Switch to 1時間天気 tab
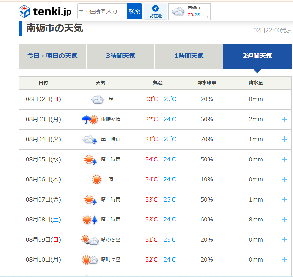293x277 pixels. tap(189, 56)
